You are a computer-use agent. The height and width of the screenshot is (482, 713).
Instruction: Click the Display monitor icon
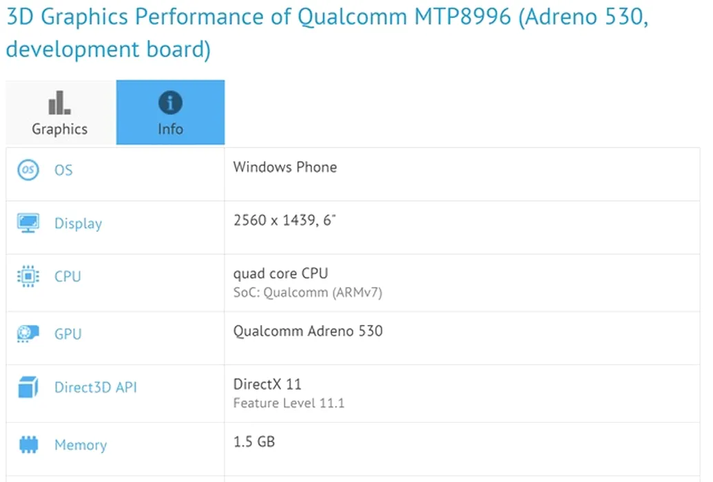click(x=28, y=223)
